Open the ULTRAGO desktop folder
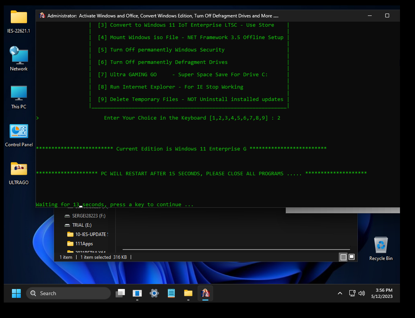415x318 pixels. 19,173
